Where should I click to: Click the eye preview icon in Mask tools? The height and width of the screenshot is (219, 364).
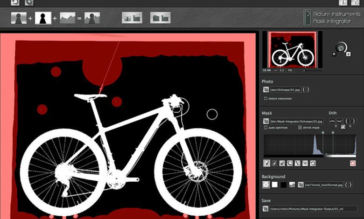pyautogui.click(x=305, y=163)
